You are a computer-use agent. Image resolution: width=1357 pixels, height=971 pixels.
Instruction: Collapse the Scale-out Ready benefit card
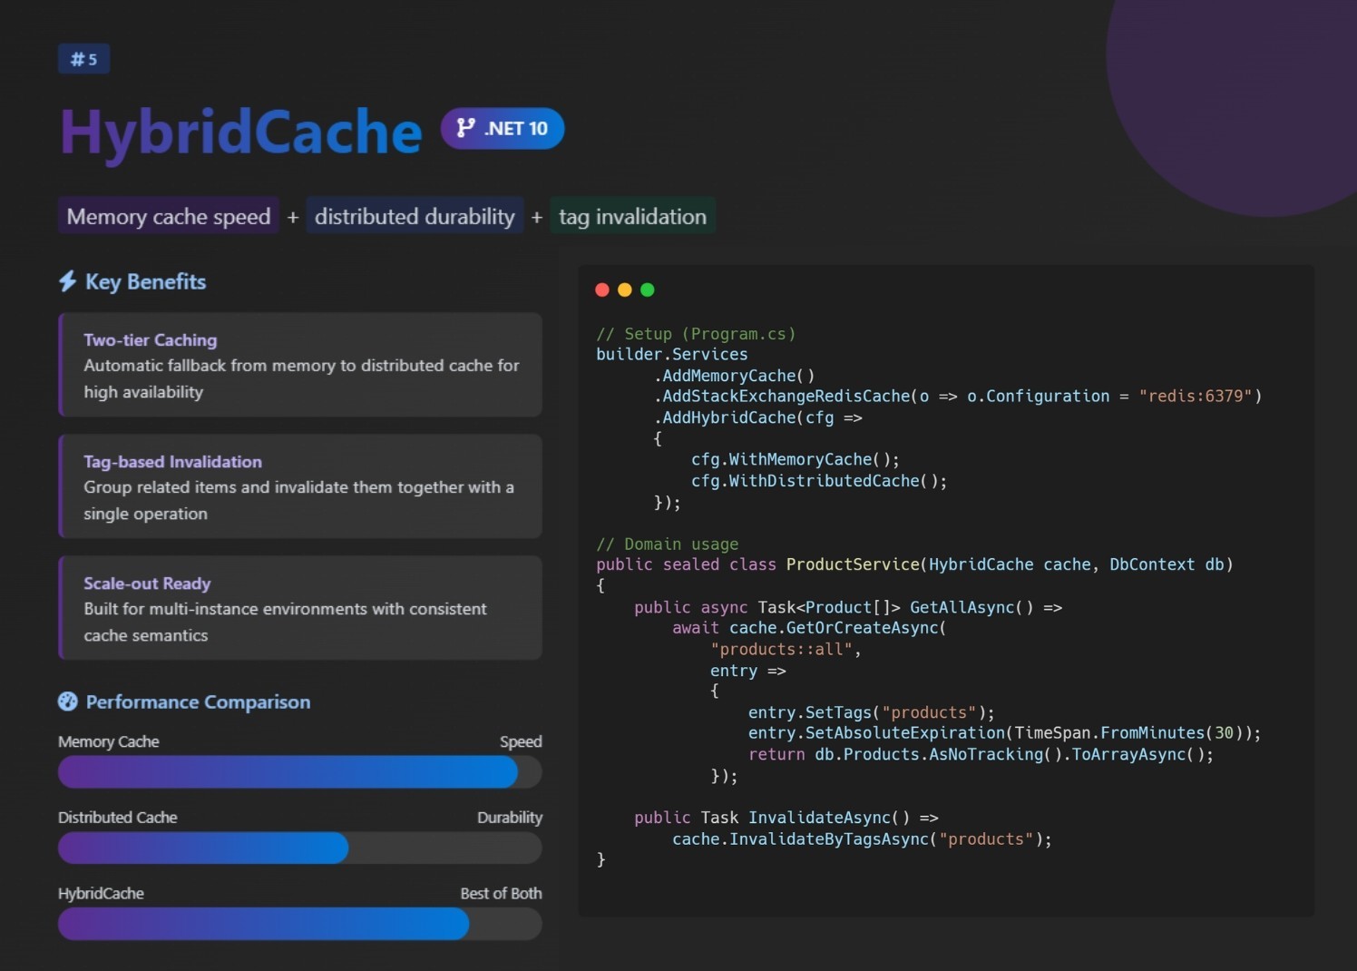[300, 608]
